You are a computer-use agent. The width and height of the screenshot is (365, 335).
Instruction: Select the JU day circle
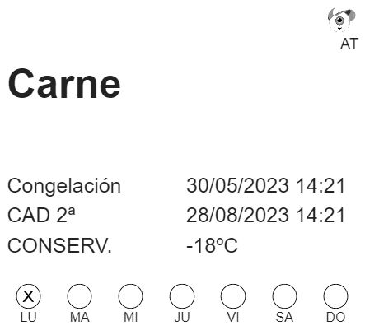[x=182, y=296]
